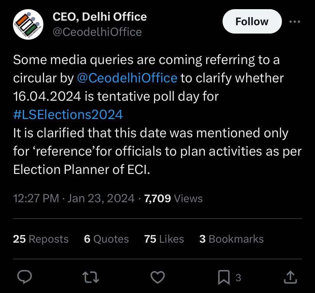The image size is (315, 293).
Task: Like the tweet with the heart icon
Action: 158,277
